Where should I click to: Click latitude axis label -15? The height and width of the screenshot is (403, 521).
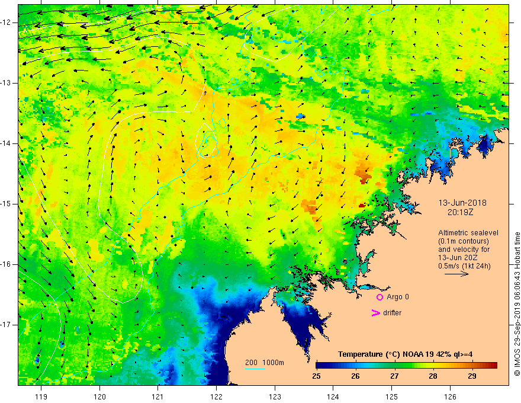pos(6,204)
